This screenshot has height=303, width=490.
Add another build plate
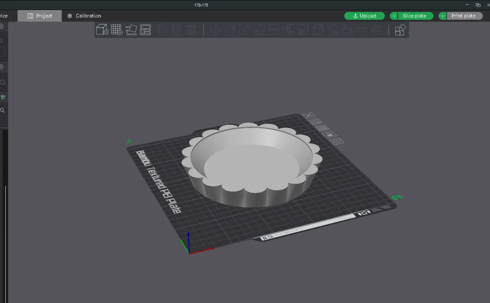[x=117, y=30]
